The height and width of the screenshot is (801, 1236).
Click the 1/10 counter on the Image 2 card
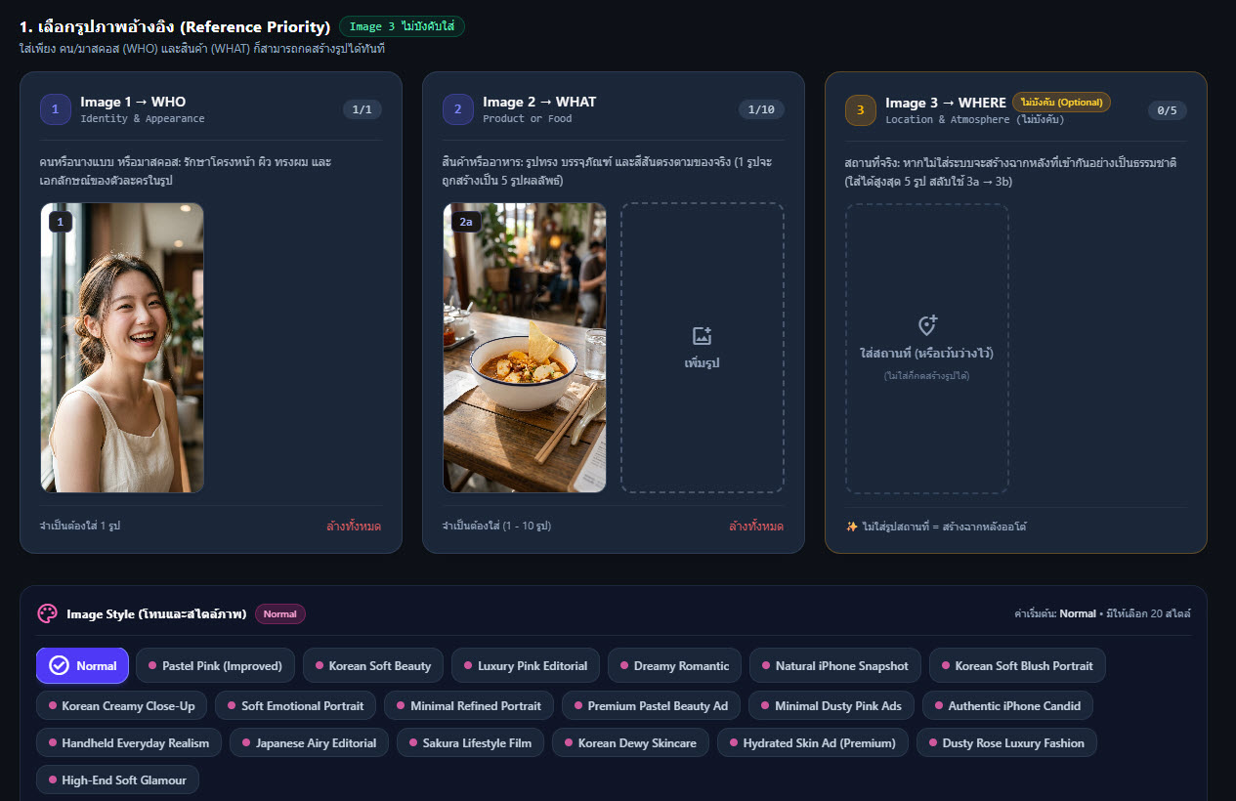761,109
